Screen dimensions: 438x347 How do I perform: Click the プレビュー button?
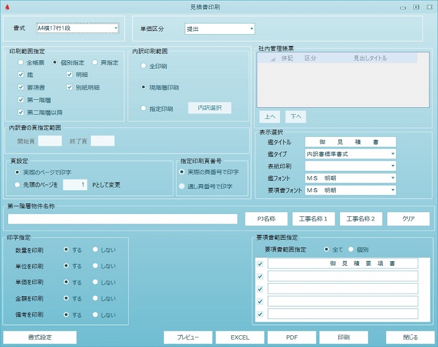188,338
